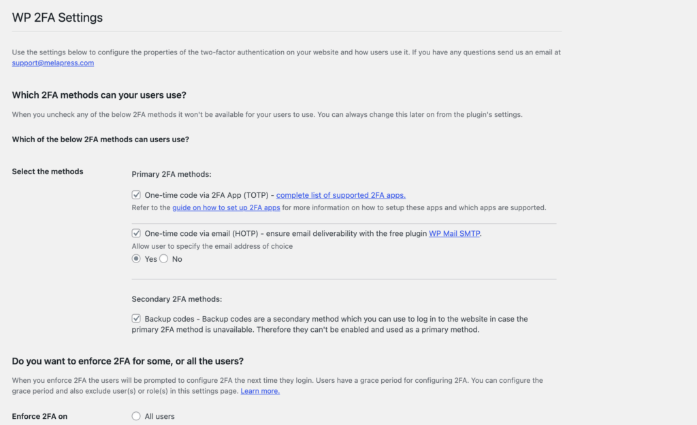
Task: Select the All users radio button
Action: [x=136, y=416]
